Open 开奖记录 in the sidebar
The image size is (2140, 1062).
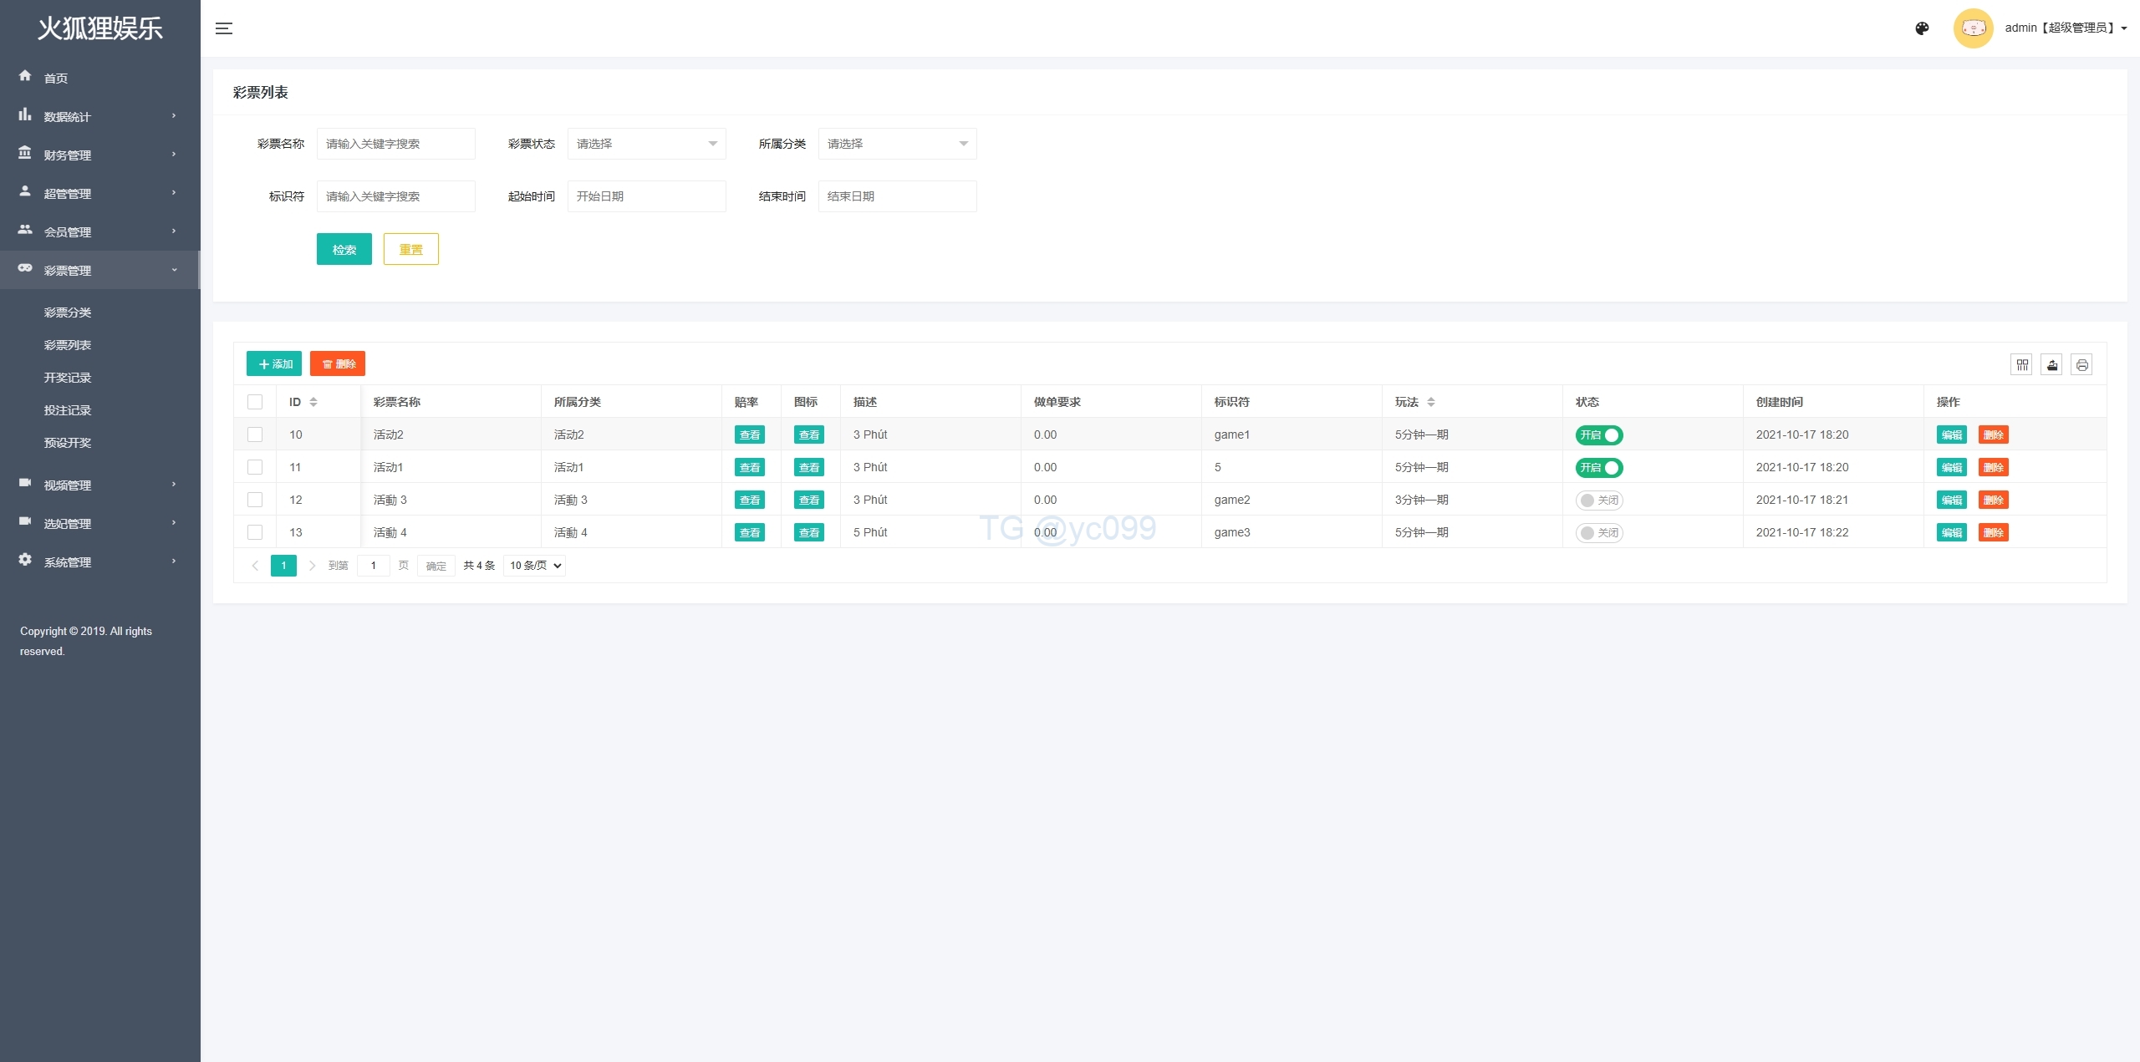68,378
